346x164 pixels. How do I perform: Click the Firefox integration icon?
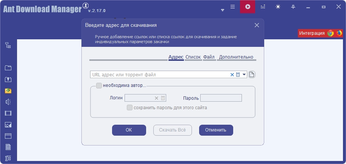point(339,33)
